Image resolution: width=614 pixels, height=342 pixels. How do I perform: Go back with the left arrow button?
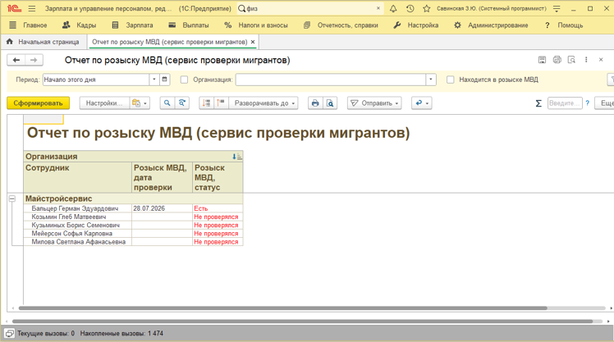point(16,60)
